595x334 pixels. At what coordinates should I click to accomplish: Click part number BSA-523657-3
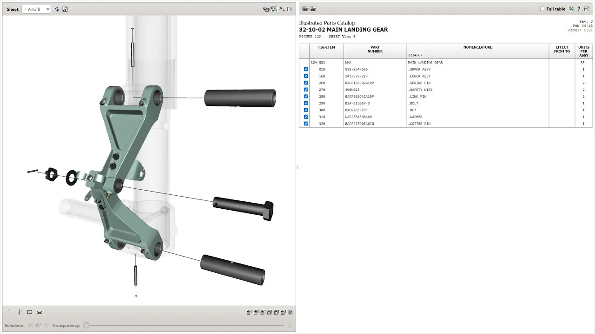pos(357,103)
